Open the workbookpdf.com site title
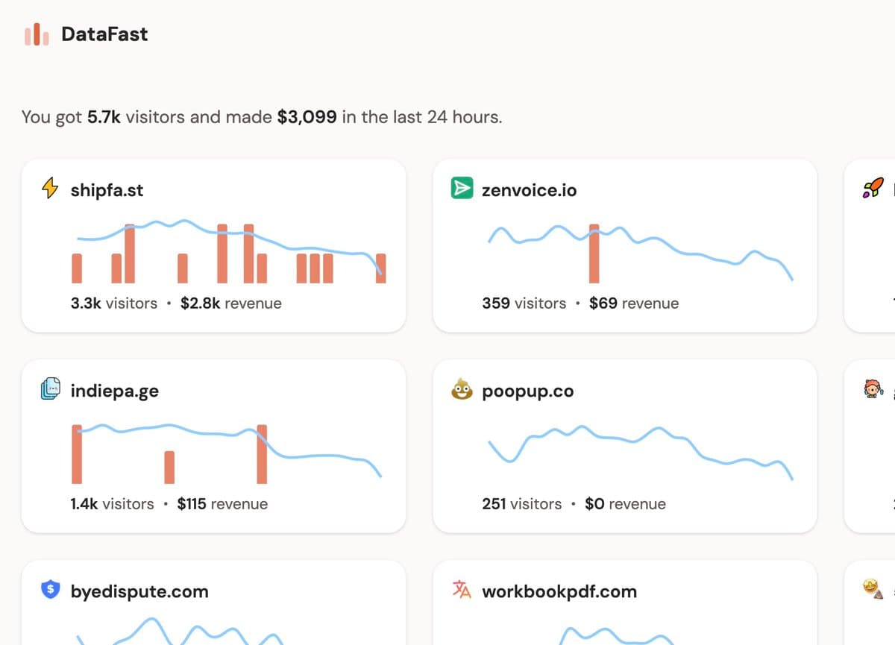The image size is (895, 645). (559, 591)
